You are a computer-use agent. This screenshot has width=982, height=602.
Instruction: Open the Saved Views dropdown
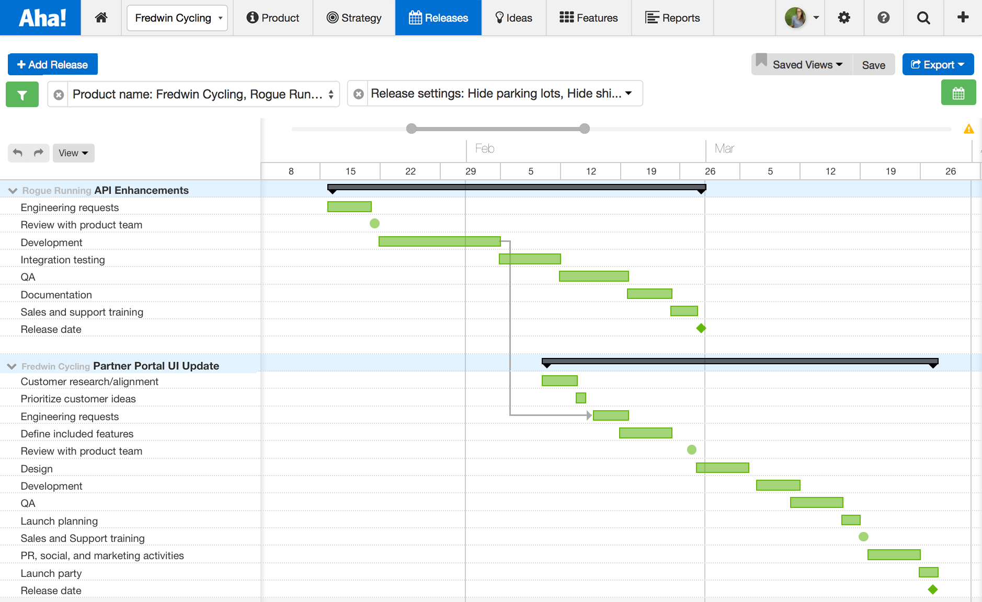tap(807, 65)
